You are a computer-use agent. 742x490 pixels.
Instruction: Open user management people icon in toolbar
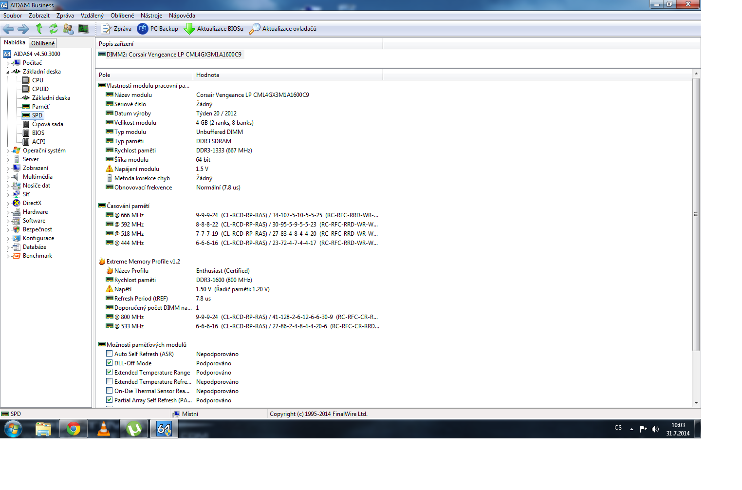coord(68,29)
